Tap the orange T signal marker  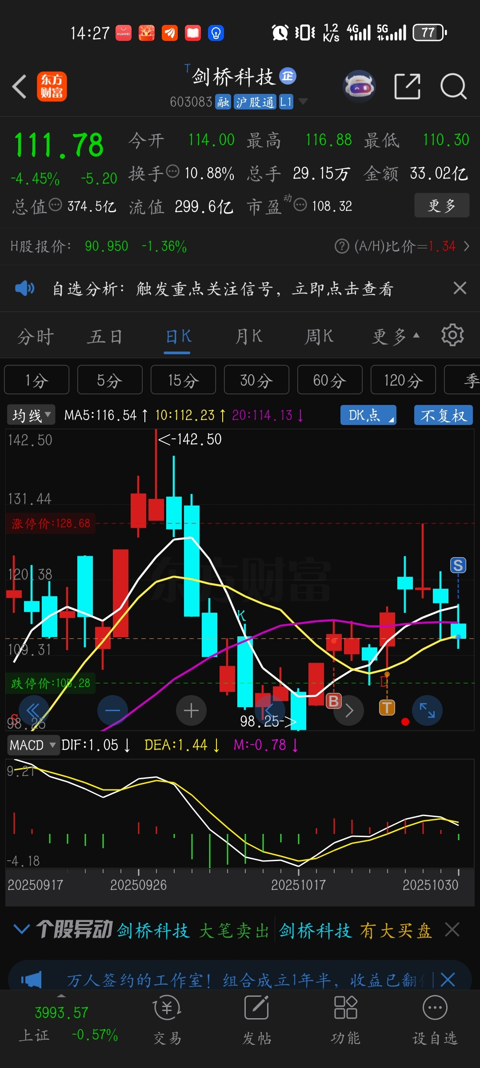point(387,707)
